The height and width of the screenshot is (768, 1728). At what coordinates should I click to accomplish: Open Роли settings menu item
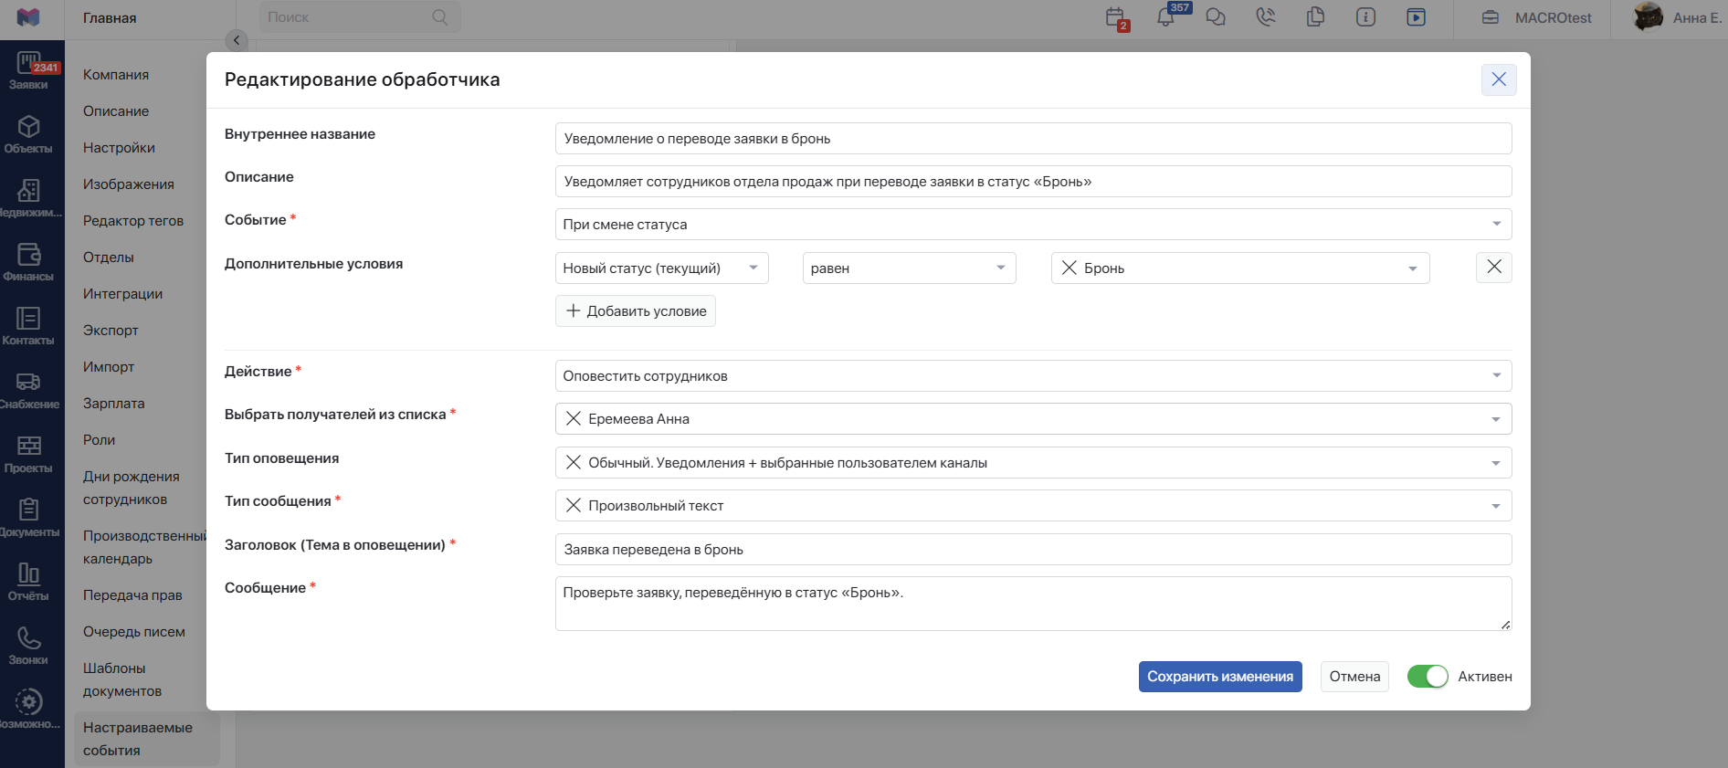[99, 440]
